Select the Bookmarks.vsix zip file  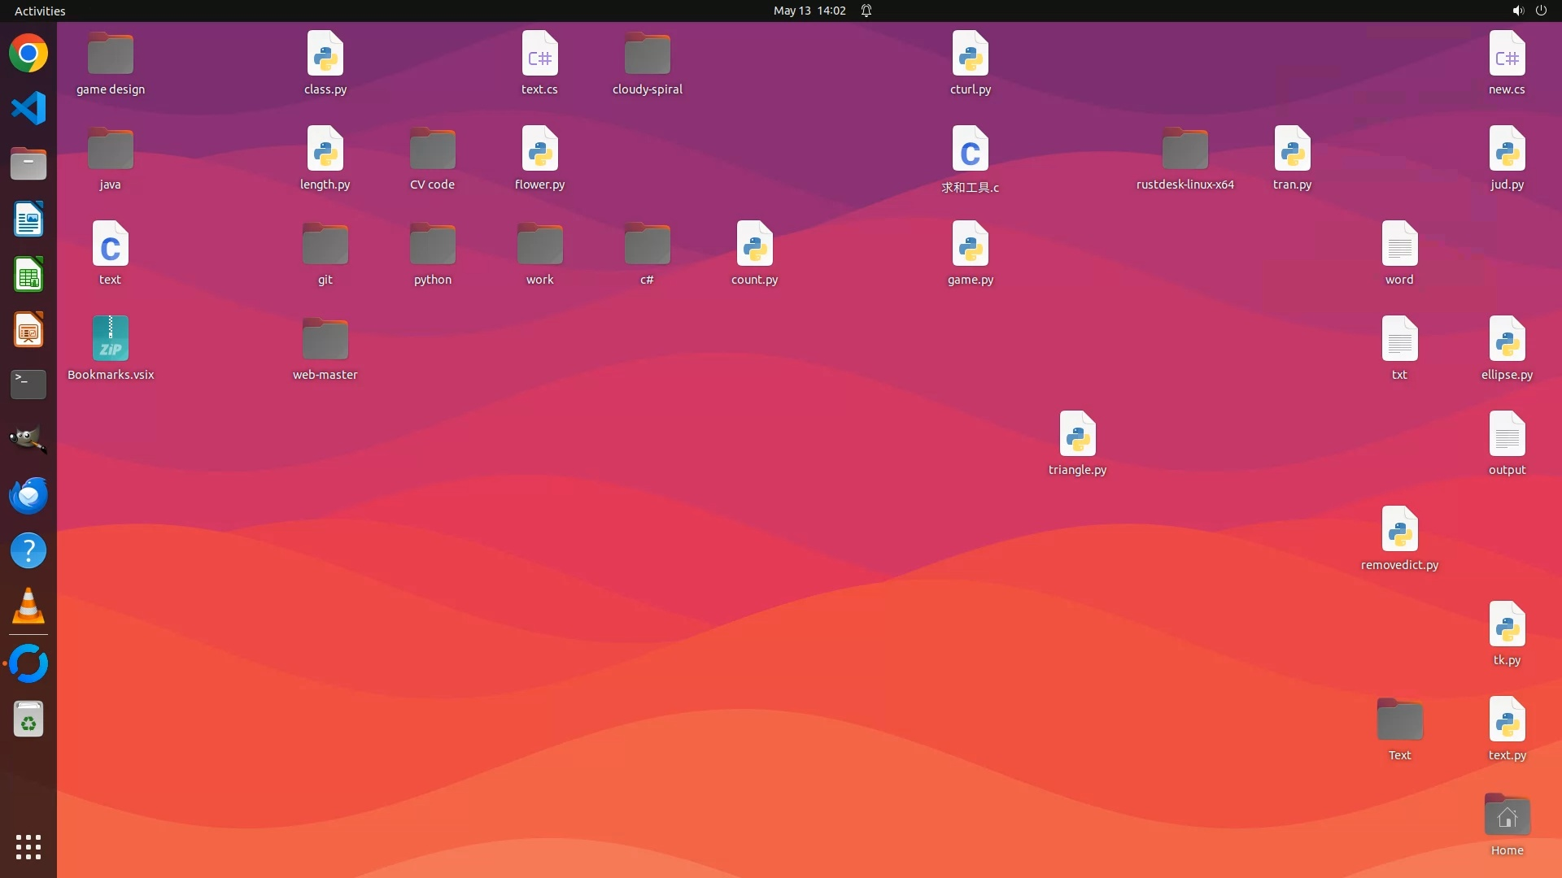(111, 339)
